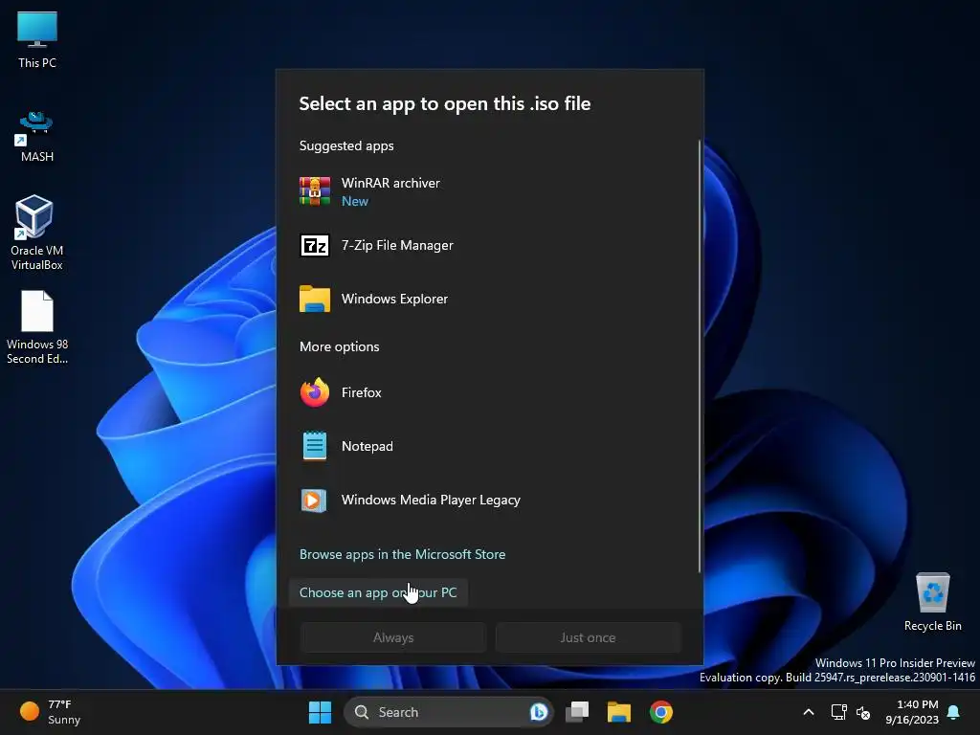Select the MASH desktop shortcut
980x735 pixels.
tap(37, 137)
